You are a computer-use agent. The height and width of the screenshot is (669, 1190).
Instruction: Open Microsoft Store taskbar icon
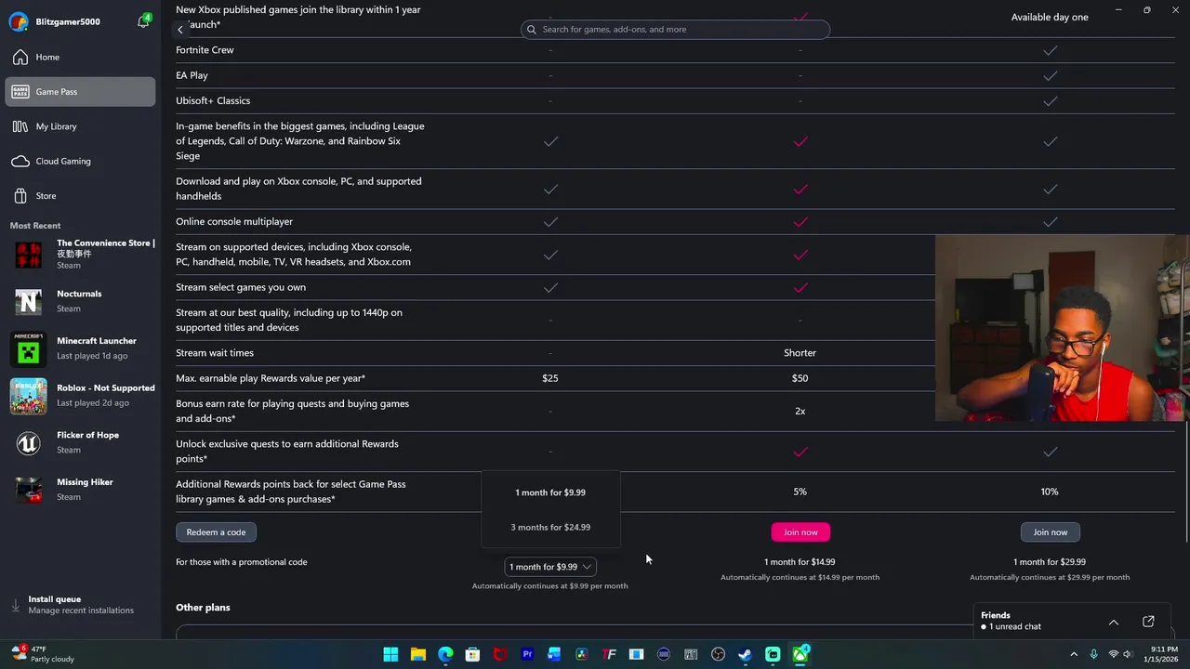472,655
